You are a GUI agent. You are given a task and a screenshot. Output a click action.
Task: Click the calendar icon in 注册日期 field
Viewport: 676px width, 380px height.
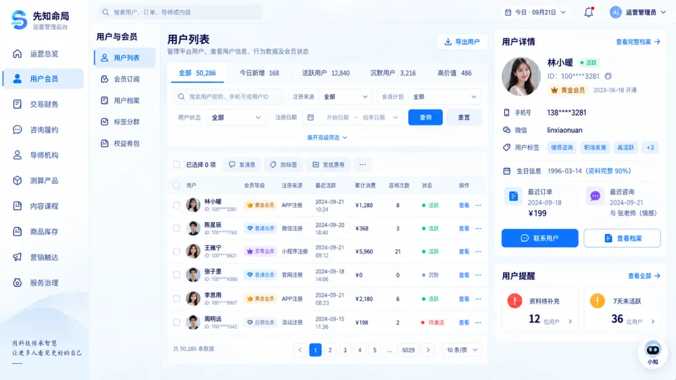[310, 117]
